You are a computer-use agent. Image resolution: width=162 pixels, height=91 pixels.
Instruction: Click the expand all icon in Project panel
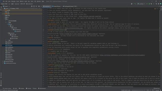coord(34,6)
